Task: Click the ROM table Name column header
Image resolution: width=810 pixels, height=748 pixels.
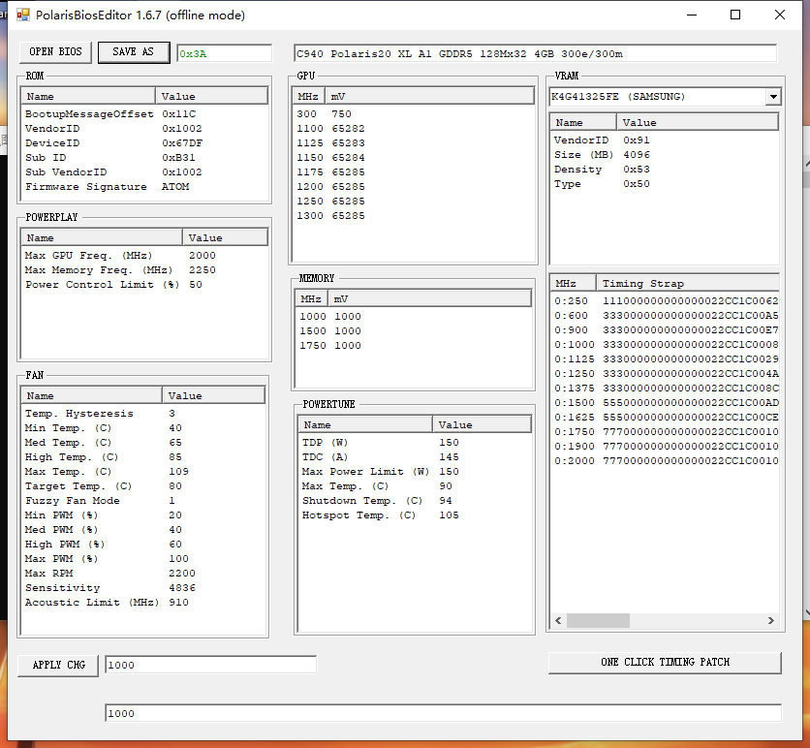Action: (88, 96)
